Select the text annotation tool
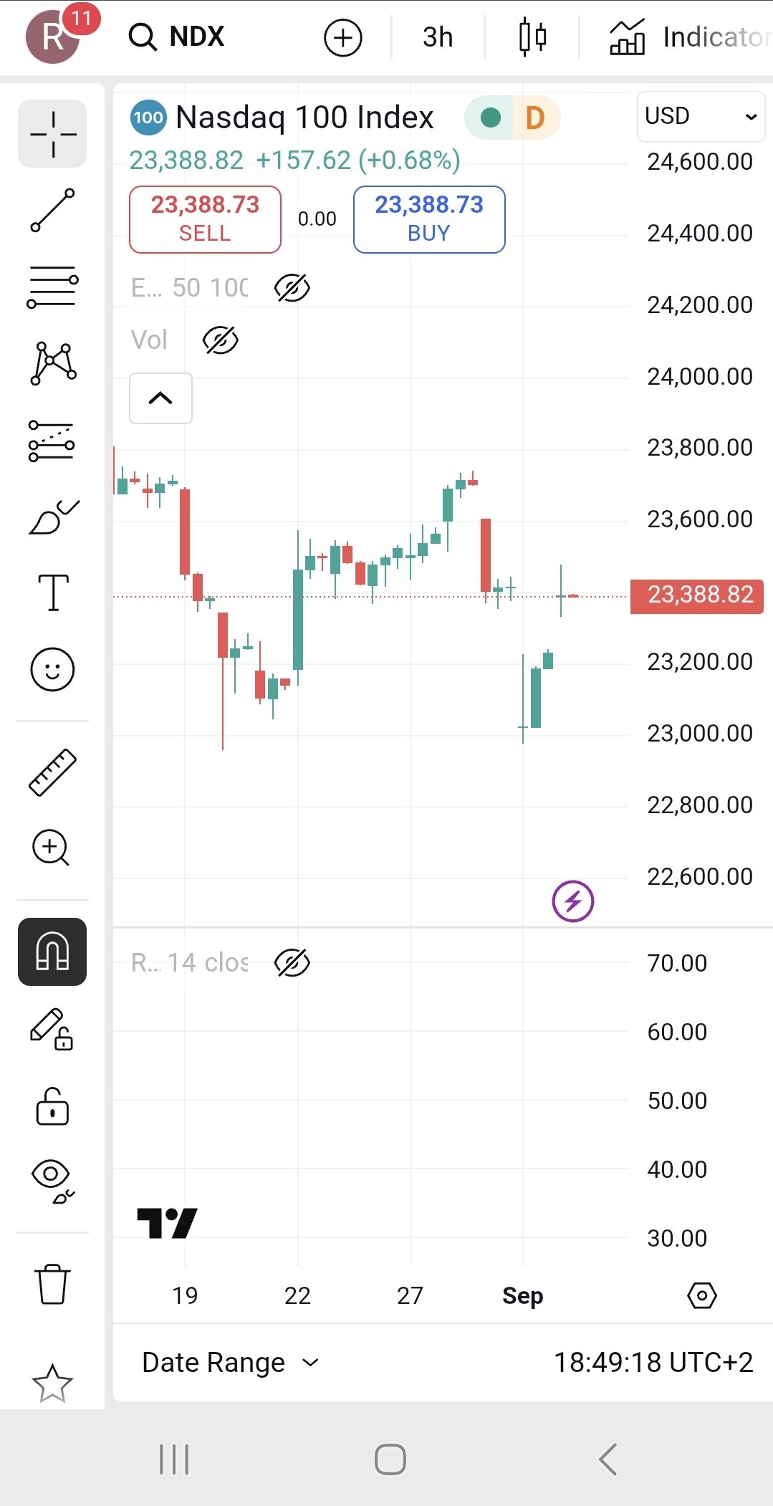 click(x=52, y=593)
